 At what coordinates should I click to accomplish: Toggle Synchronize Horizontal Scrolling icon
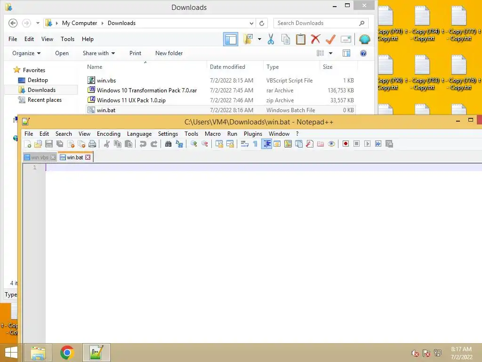pyautogui.click(x=230, y=144)
